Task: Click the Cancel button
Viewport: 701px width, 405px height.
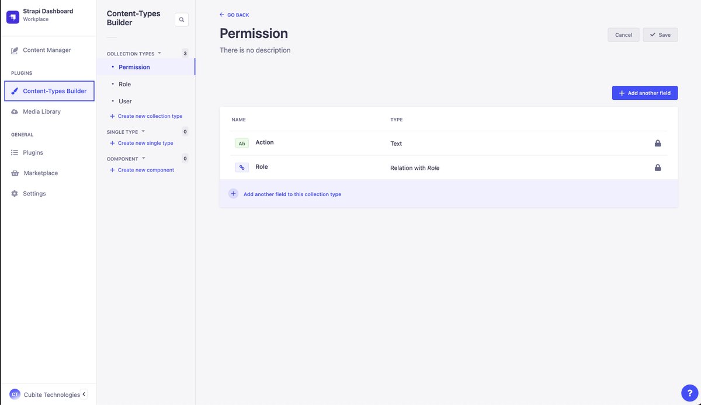Action: 624,35
